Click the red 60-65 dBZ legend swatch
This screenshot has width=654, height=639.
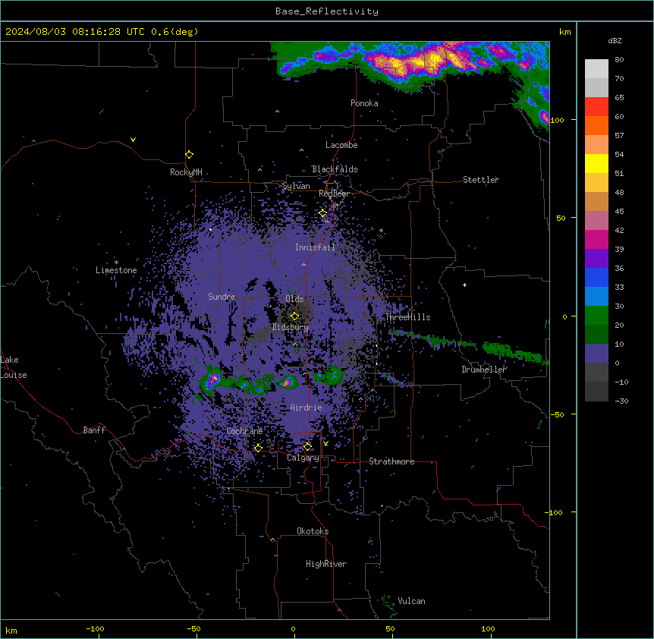pos(596,107)
